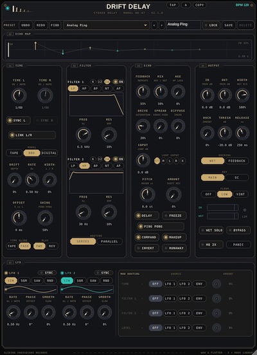The height and width of the screenshot is (355, 257).
Task: Open the Analog Ping preset dropdown
Action: (x=107, y=25)
